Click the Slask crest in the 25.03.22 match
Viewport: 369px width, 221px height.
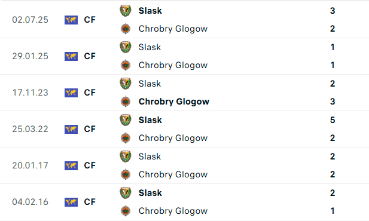click(126, 120)
